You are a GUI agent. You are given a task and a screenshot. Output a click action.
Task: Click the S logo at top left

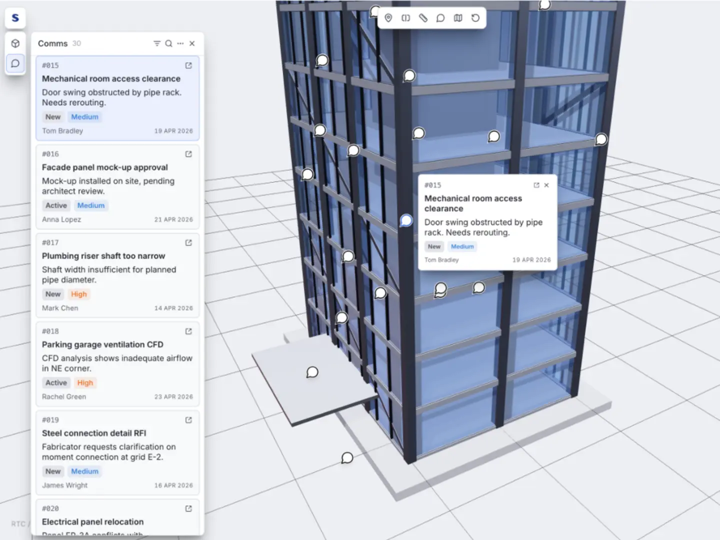(15, 18)
